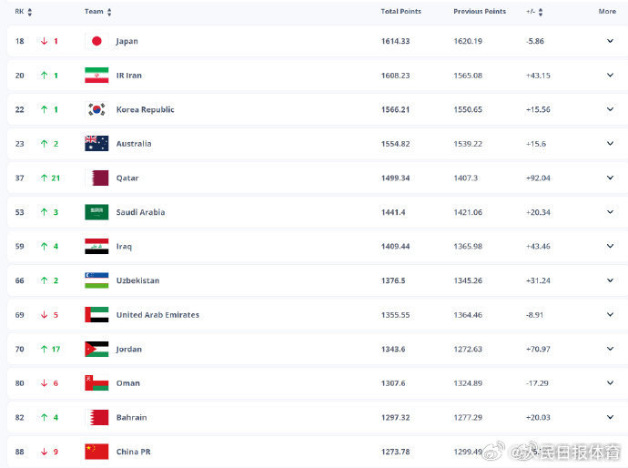Sort table by Team column arrows

coord(109,12)
